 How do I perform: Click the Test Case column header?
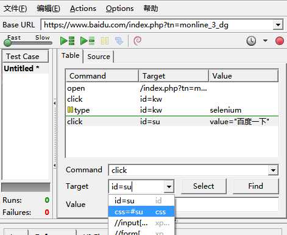pos(26,57)
